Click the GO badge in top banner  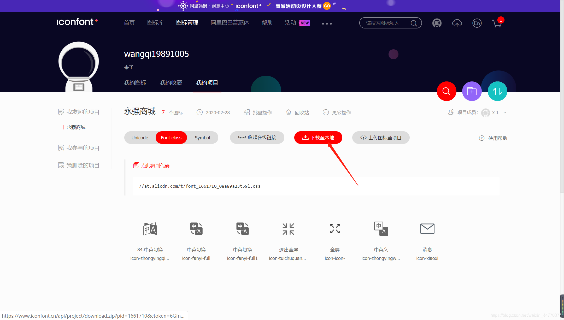tap(327, 6)
